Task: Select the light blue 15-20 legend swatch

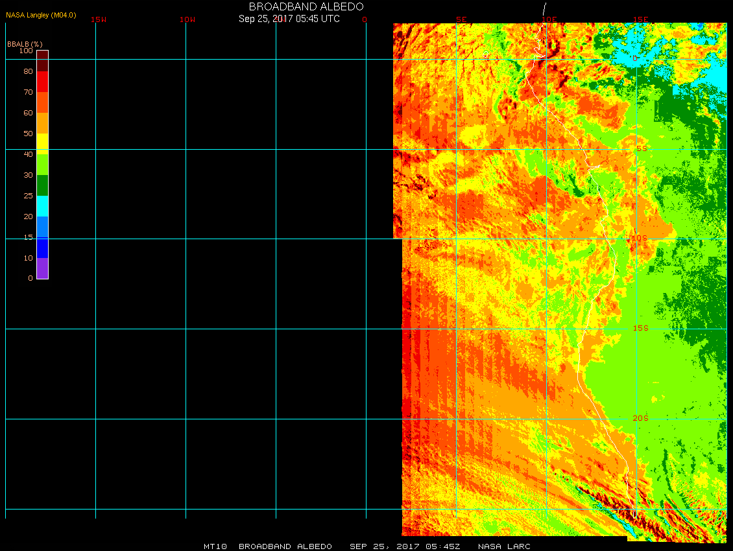Action: 43,227
